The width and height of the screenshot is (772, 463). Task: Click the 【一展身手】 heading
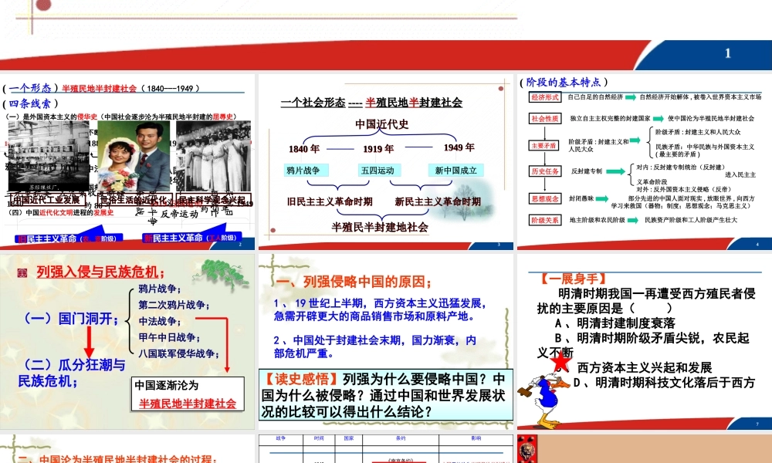coord(573,279)
